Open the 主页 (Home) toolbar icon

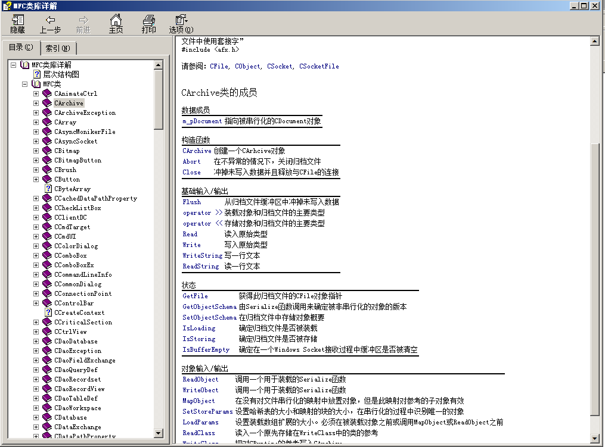116,24
